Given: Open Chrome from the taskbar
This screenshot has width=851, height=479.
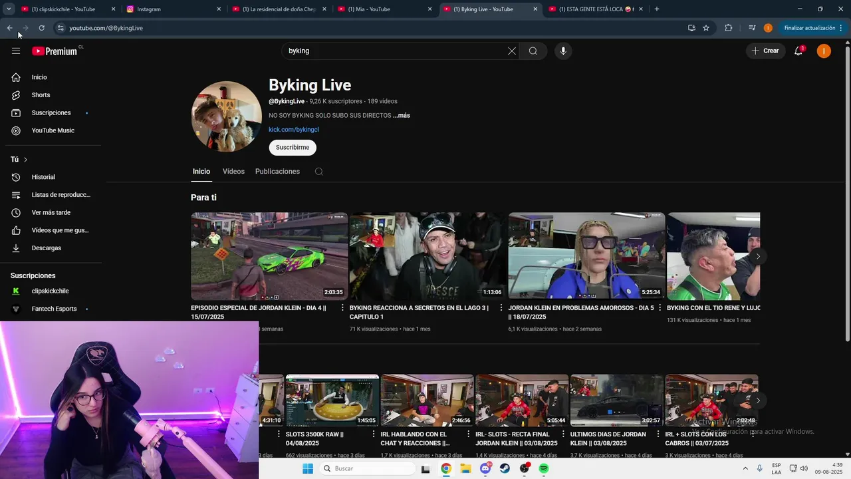Looking at the screenshot, I should 446,468.
